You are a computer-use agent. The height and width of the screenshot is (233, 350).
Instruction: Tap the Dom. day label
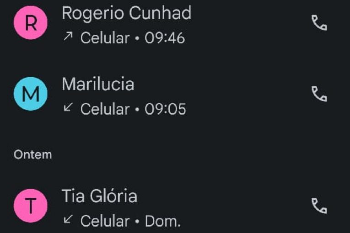(163, 221)
